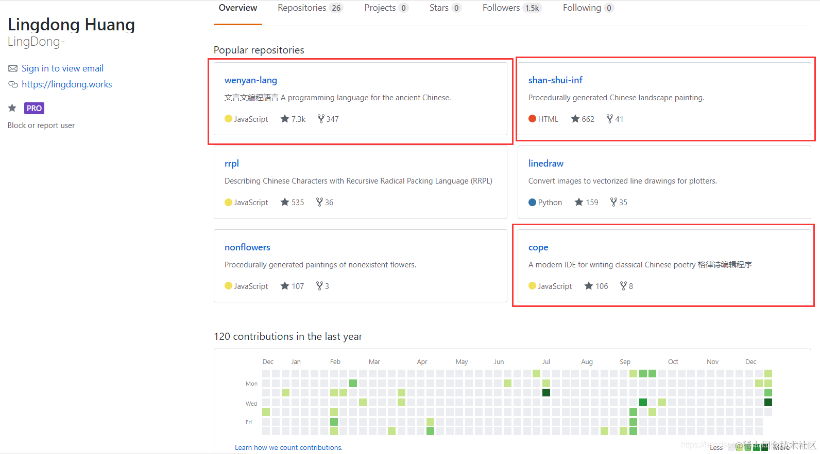Image resolution: width=820 pixels, height=454 pixels.
Task: Click the fork icon showing 36 forks on rrpl
Action: pos(319,202)
